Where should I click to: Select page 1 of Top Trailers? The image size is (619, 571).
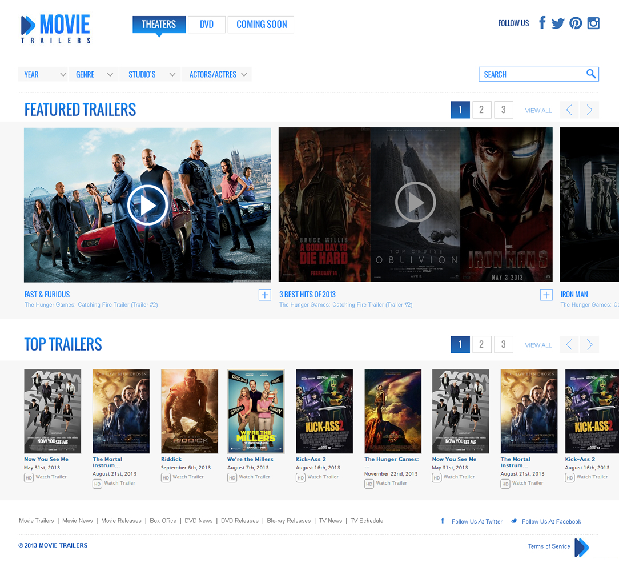460,344
